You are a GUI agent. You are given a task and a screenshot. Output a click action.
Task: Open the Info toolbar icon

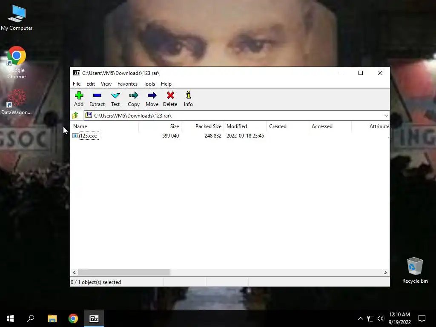point(189,95)
